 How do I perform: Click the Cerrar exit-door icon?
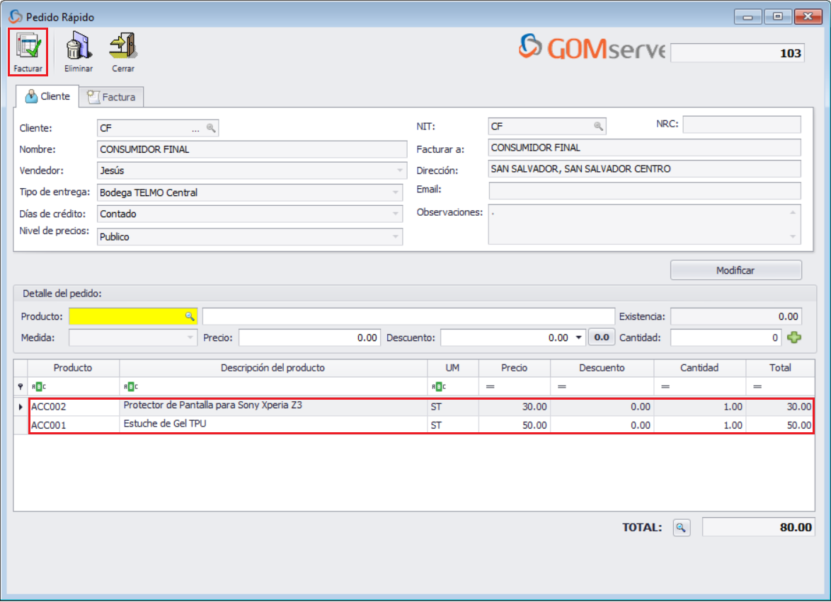[122, 46]
